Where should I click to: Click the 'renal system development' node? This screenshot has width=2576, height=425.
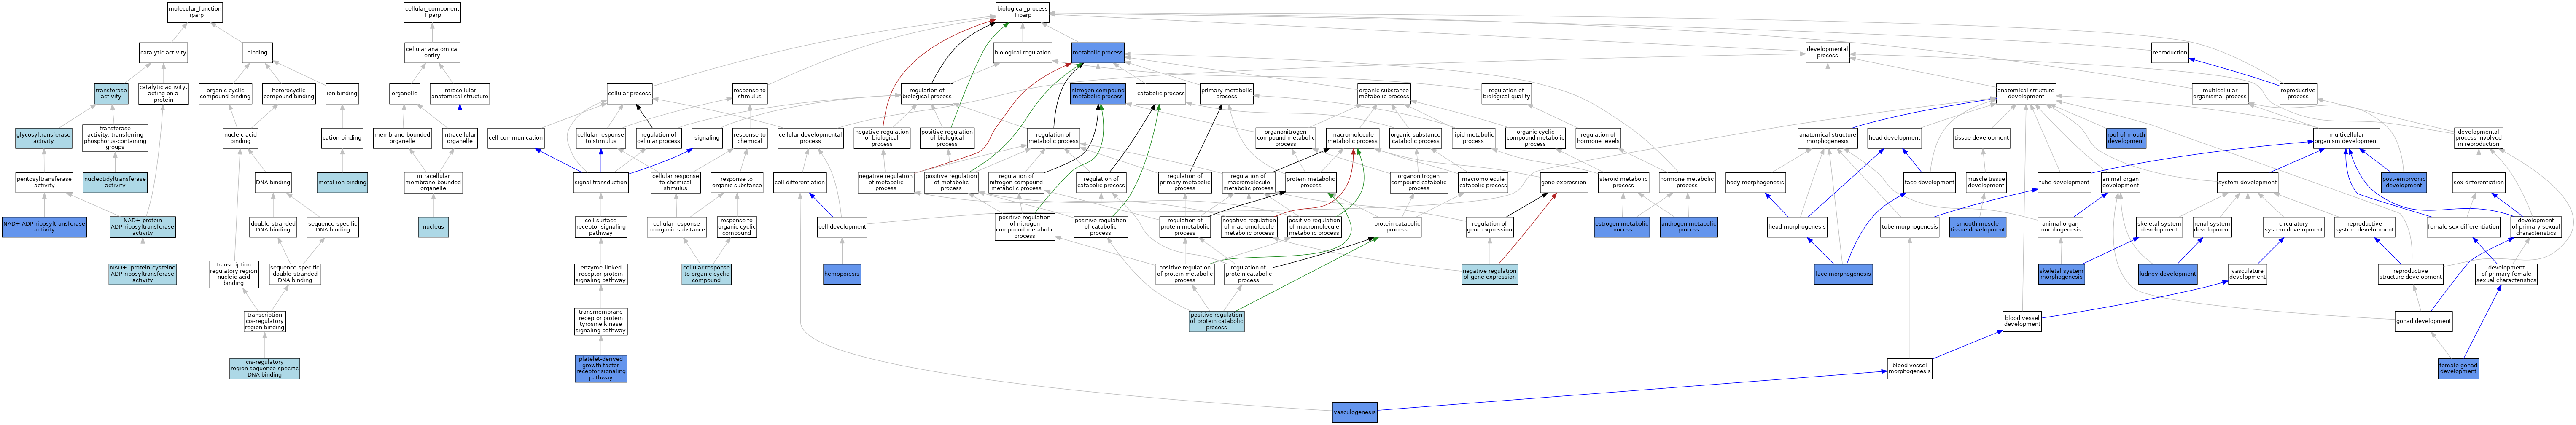pyautogui.click(x=2212, y=227)
